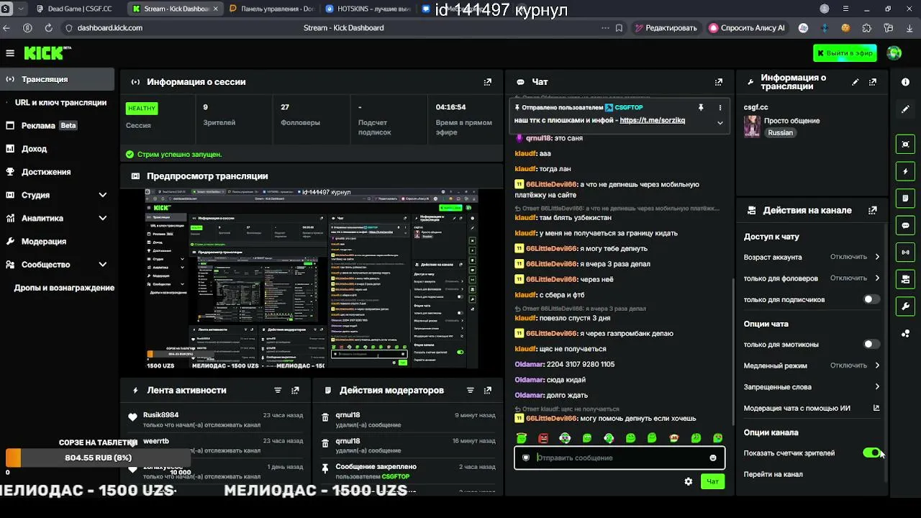921x518 pixels.
Task: Select Трансляция in the left sidebar
Action: point(58,79)
